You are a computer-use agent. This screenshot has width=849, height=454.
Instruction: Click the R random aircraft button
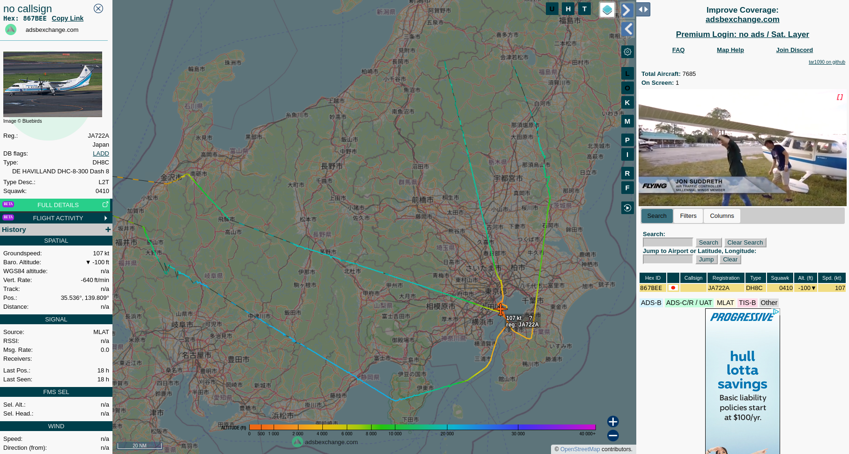(x=627, y=173)
